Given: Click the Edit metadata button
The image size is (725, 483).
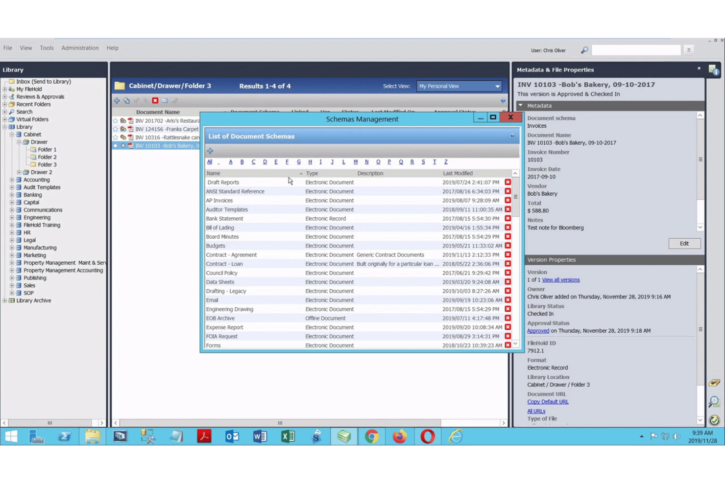Looking at the screenshot, I should (684, 244).
